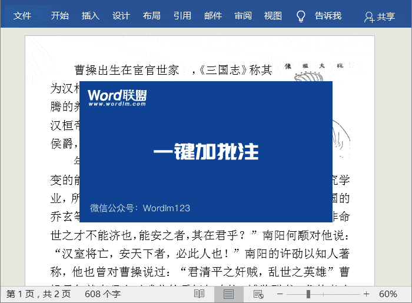Click the text 世之才不能济也
This screenshot has width=412, height=303.
pos(91,235)
